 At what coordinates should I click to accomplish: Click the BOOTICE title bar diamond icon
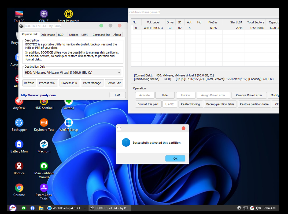tap(21, 26)
